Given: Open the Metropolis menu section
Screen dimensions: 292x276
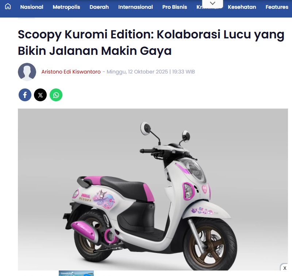Looking at the screenshot, I should pyautogui.click(x=66, y=7).
